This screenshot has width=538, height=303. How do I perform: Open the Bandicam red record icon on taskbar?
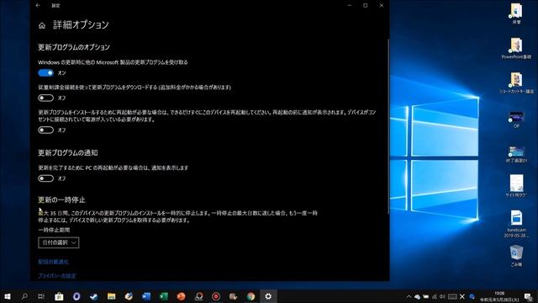click(216, 296)
